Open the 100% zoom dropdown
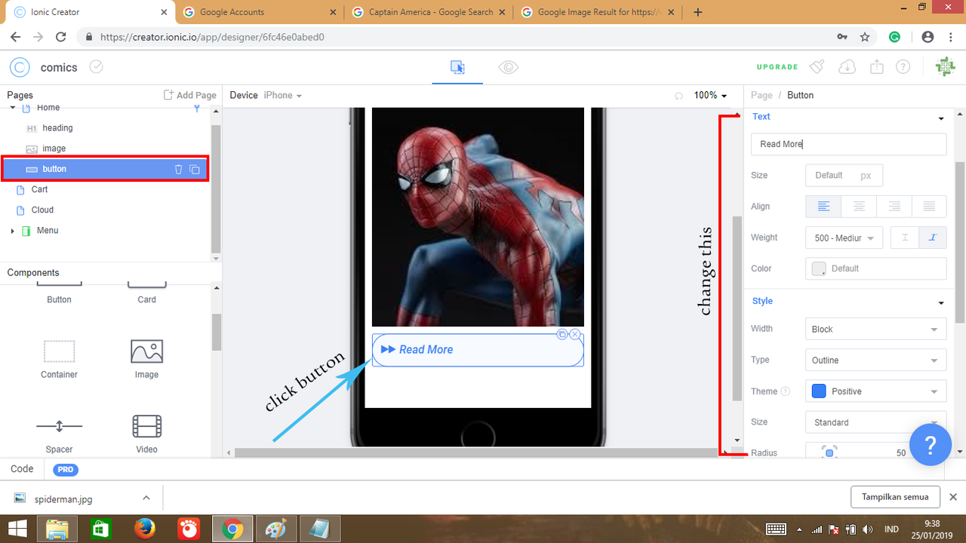966x543 pixels. pos(711,95)
